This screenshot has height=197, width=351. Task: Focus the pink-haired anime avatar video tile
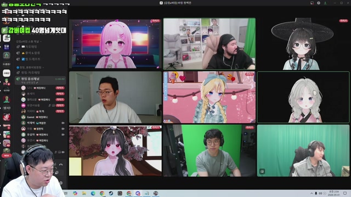[115, 44]
